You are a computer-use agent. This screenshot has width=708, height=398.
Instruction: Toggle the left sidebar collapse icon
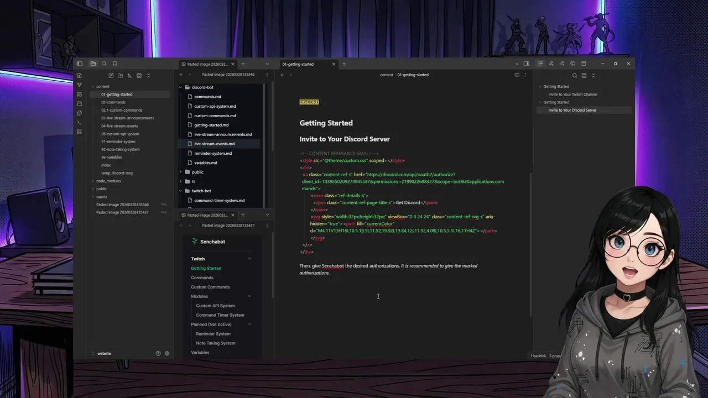coord(79,64)
